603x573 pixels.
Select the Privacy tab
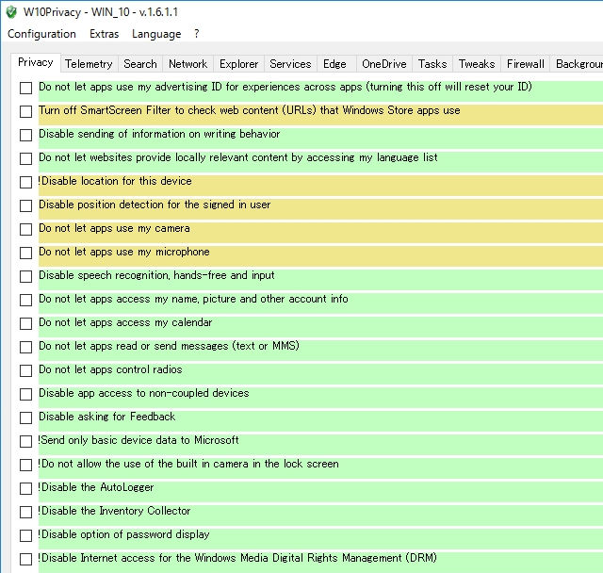click(36, 62)
